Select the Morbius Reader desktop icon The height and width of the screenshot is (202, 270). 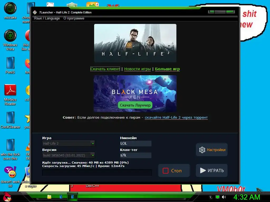(x=10, y=95)
